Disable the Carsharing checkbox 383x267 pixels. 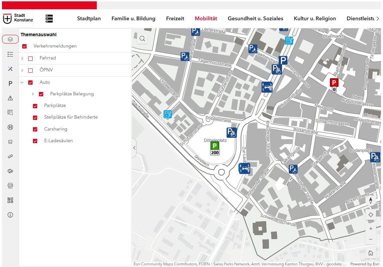click(x=35, y=129)
